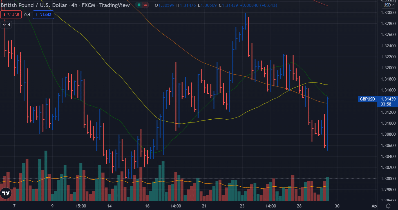The width and height of the screenshot is (398, 210).
Task: Click the date 30 on time axis
Action: [337, 206]
